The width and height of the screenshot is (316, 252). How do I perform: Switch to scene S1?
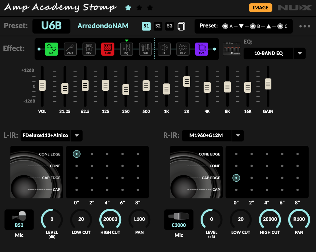pos(146,26)
